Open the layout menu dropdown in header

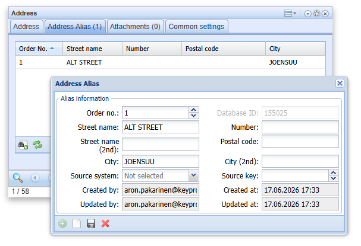[x=290, y=13]
